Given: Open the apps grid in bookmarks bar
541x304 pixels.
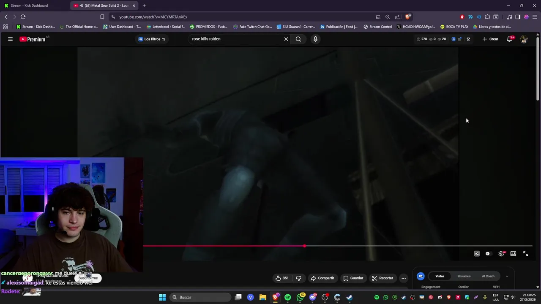Looking at the screenshot, I should tap(5, 27).
